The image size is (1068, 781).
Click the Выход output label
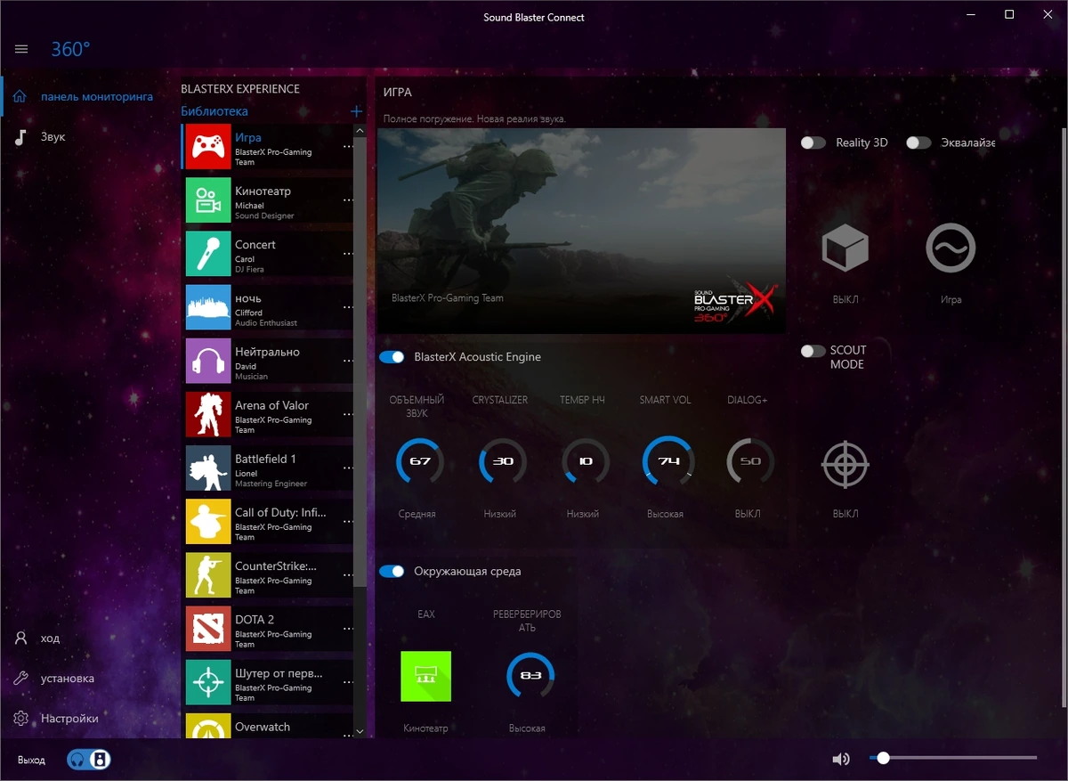click(31, 760)
